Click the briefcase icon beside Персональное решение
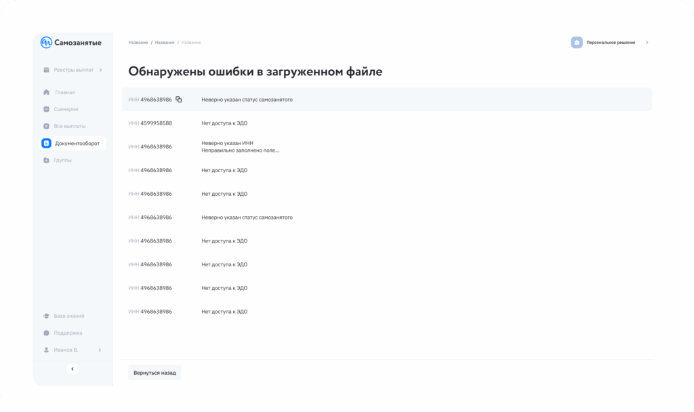 577,43
